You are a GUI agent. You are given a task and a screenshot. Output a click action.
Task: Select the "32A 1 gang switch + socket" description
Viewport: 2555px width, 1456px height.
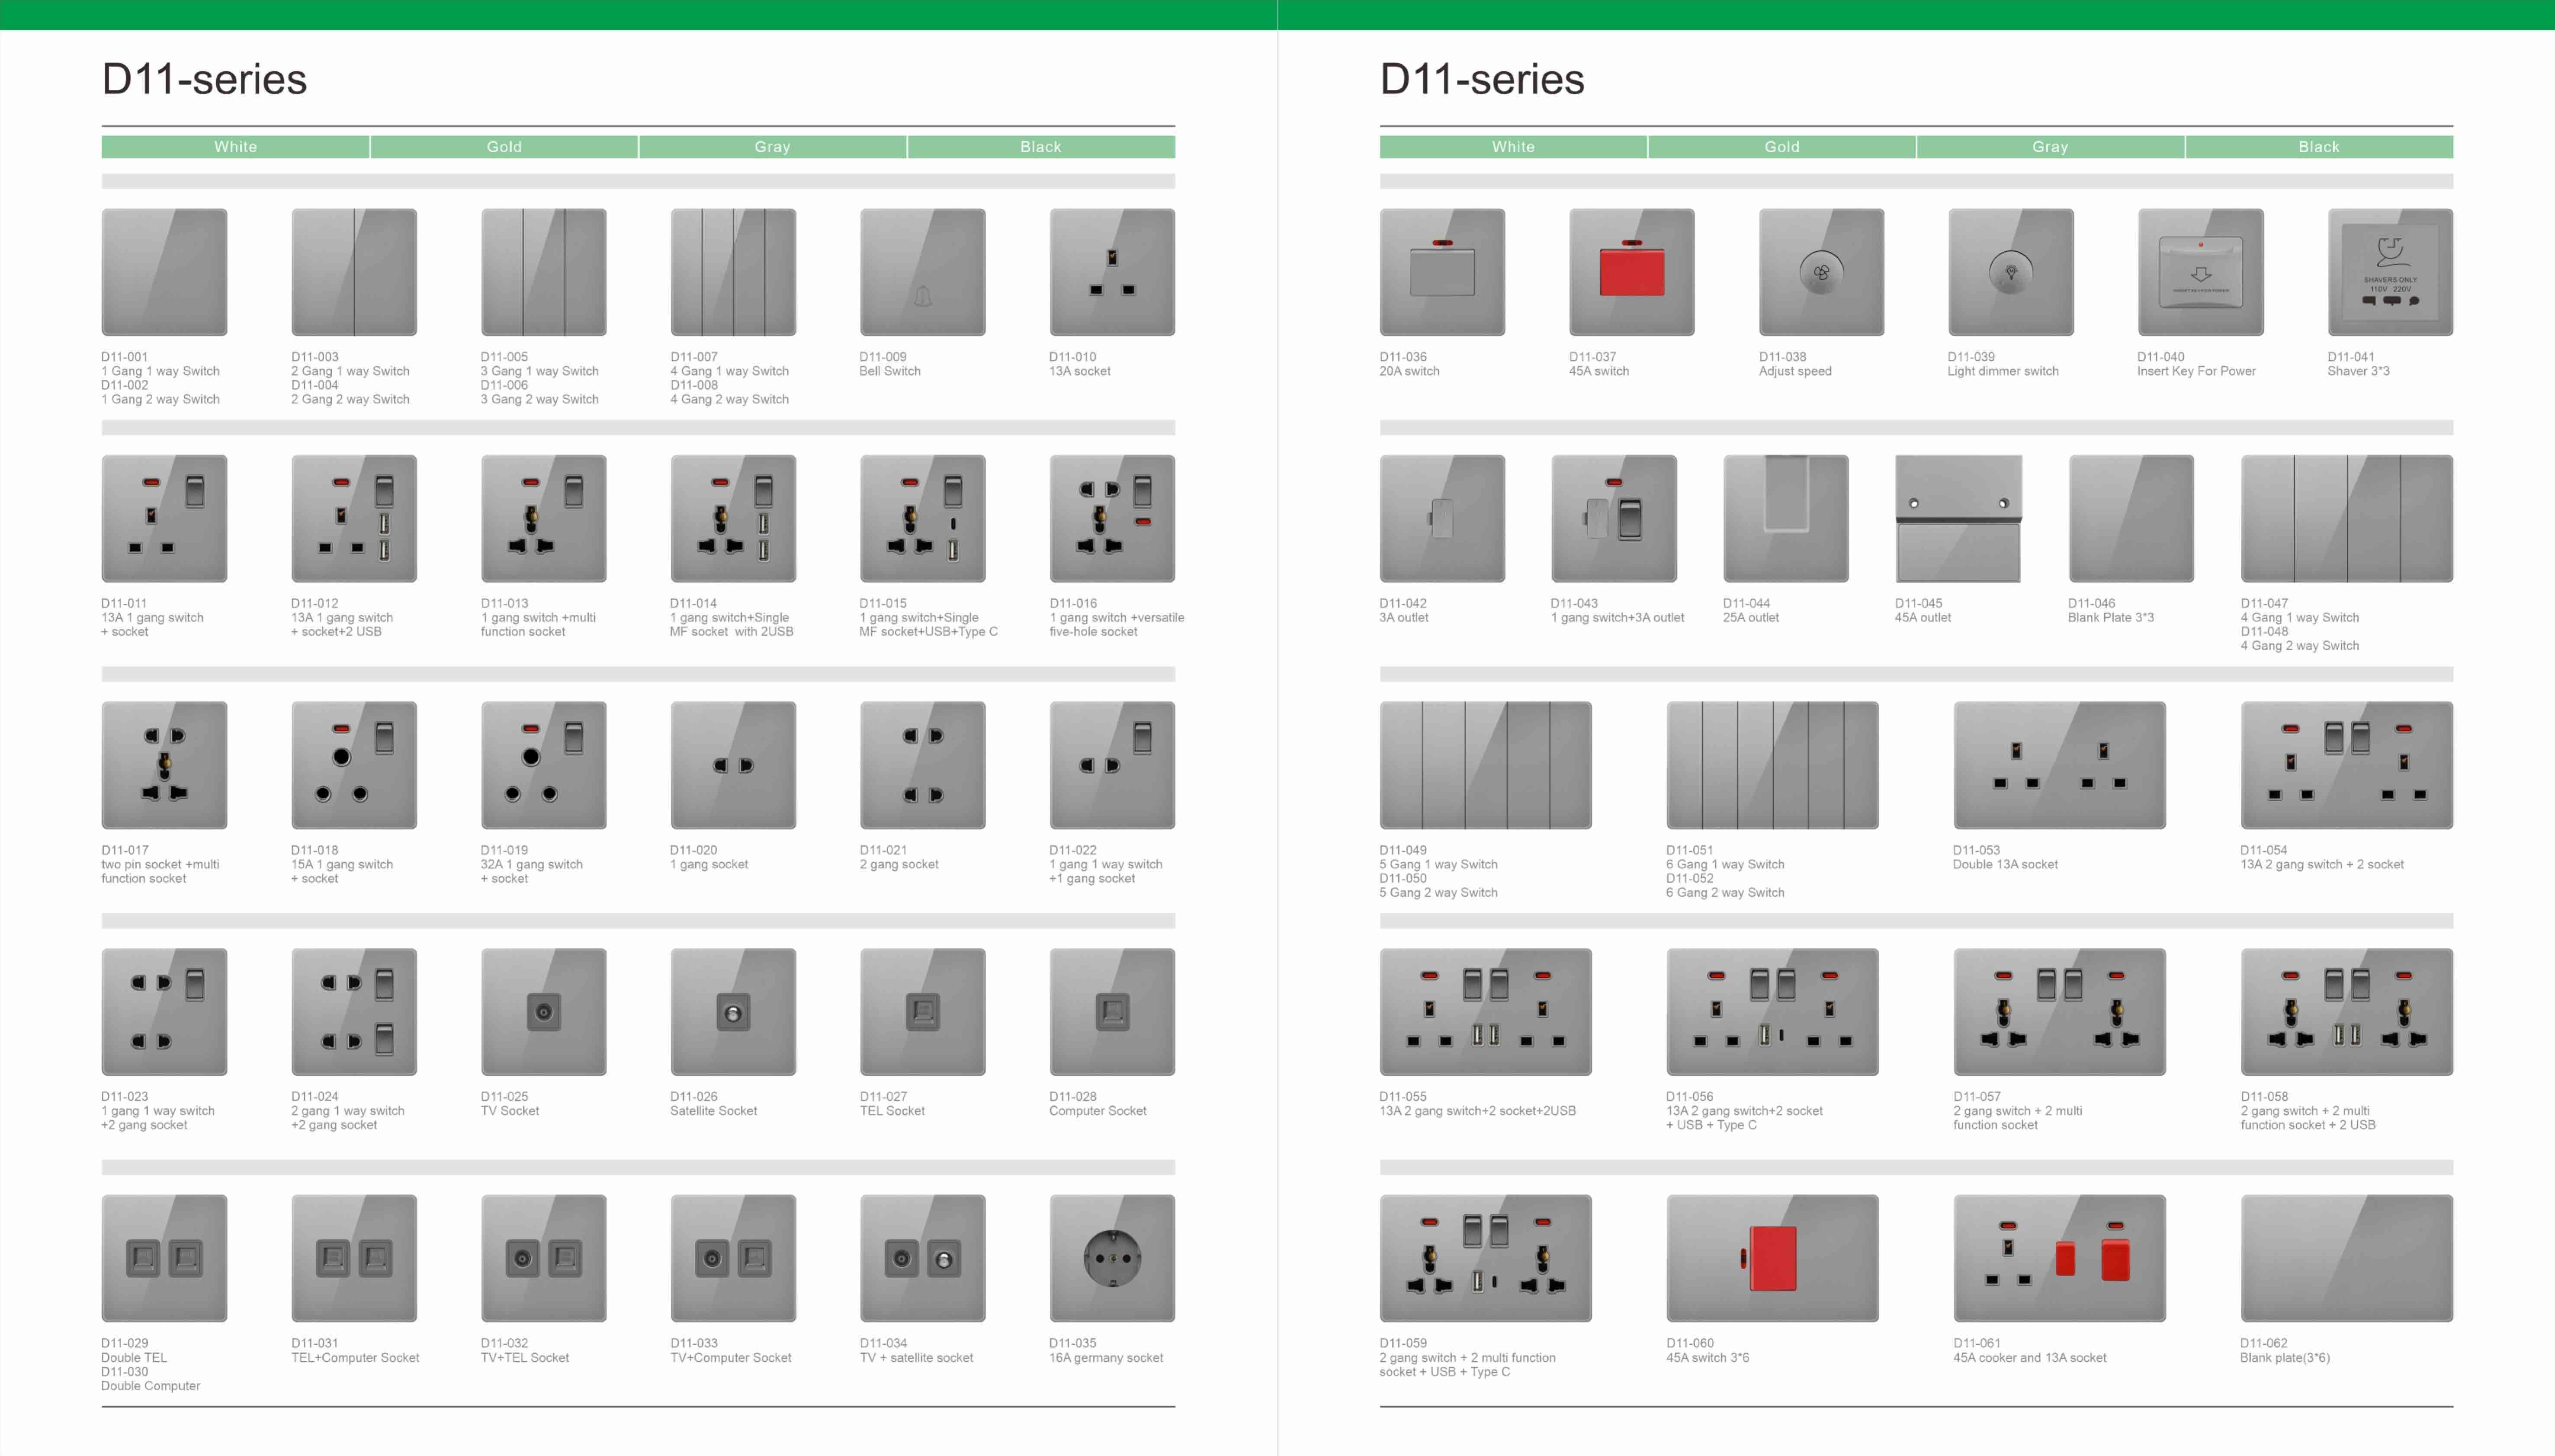click(x=531, y=871)
